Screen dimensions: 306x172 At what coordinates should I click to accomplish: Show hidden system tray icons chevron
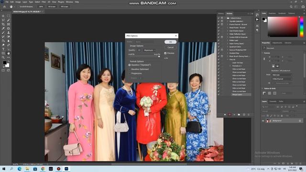[268, 169]
